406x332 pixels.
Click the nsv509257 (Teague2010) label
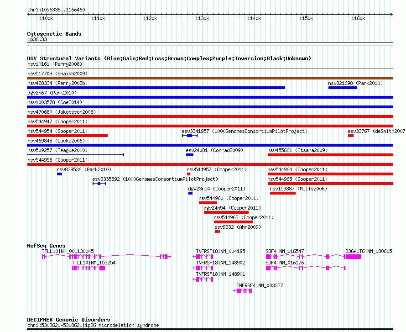click(x=57, y=150)
